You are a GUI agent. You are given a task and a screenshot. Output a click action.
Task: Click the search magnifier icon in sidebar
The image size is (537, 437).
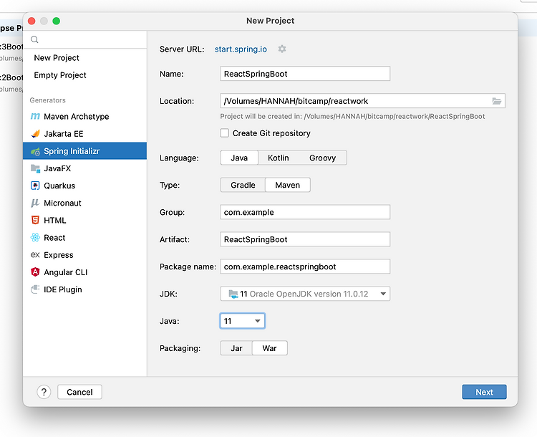pyautogui.click(x=34, y=39)
